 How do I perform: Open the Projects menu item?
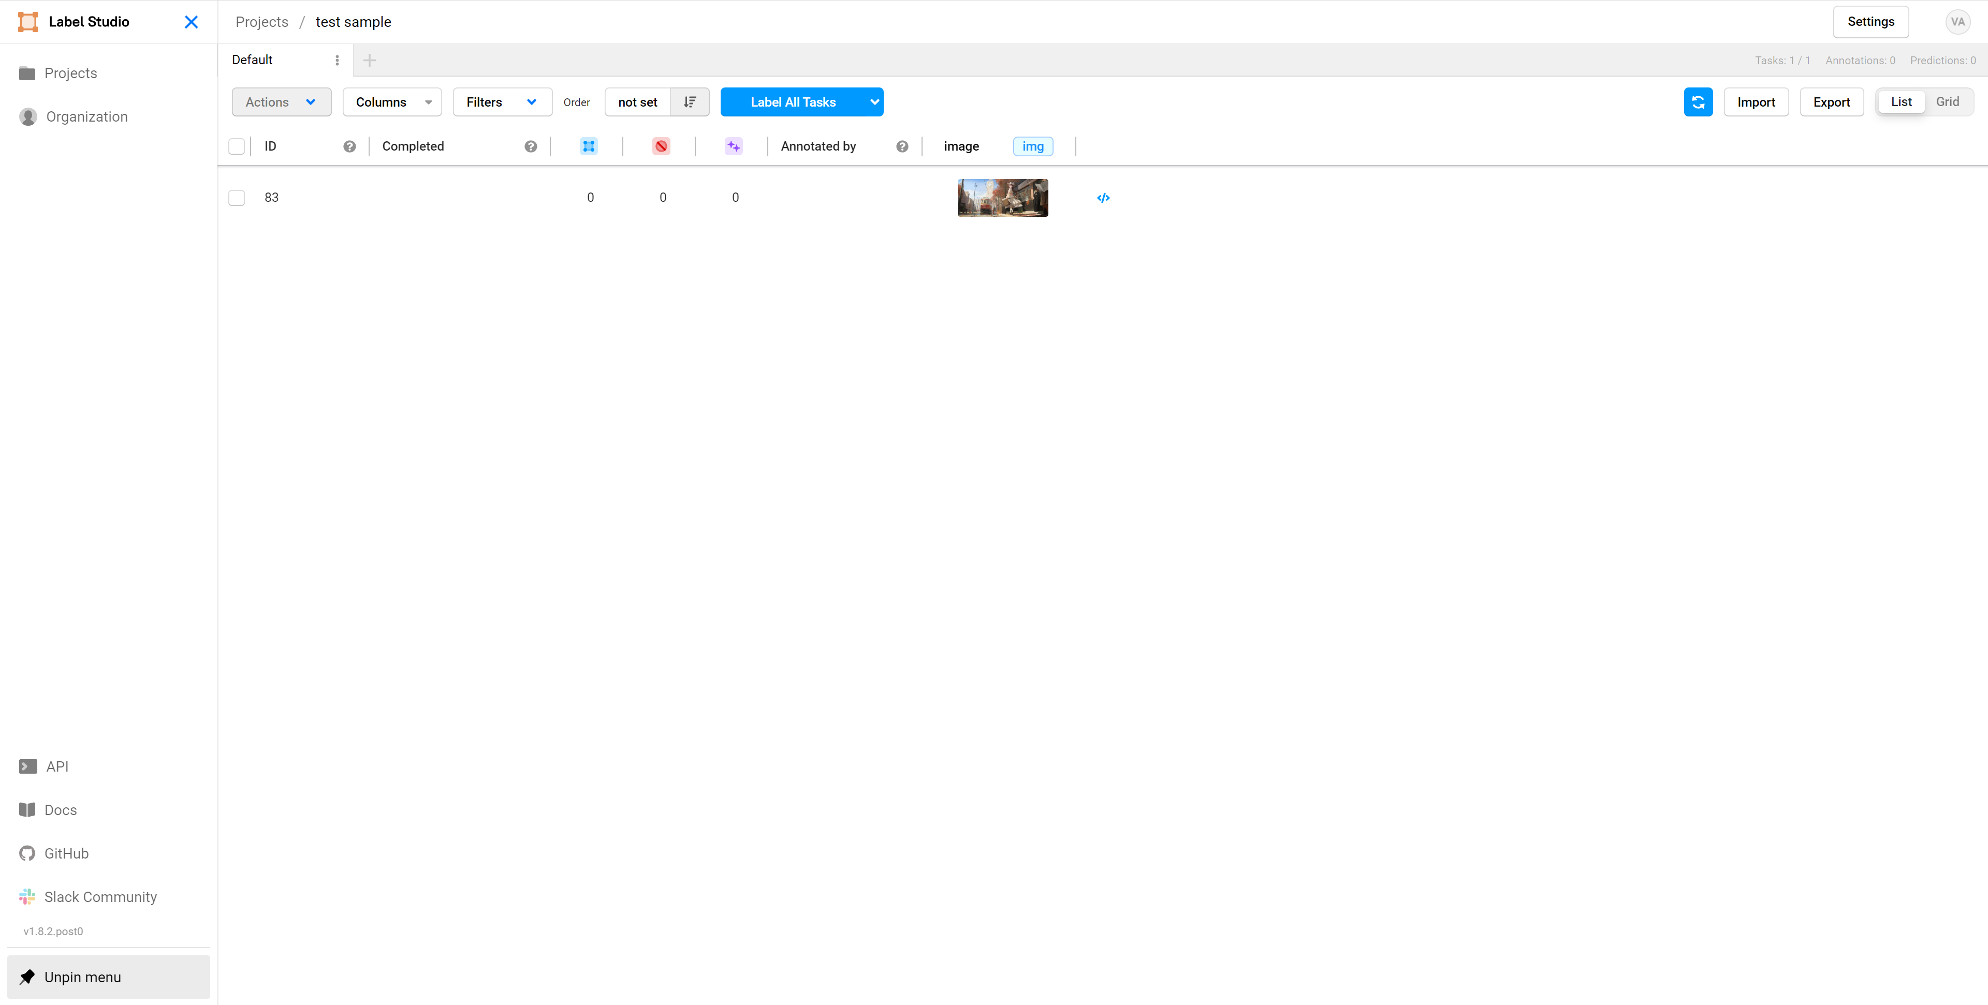click(x=70, y=73)
